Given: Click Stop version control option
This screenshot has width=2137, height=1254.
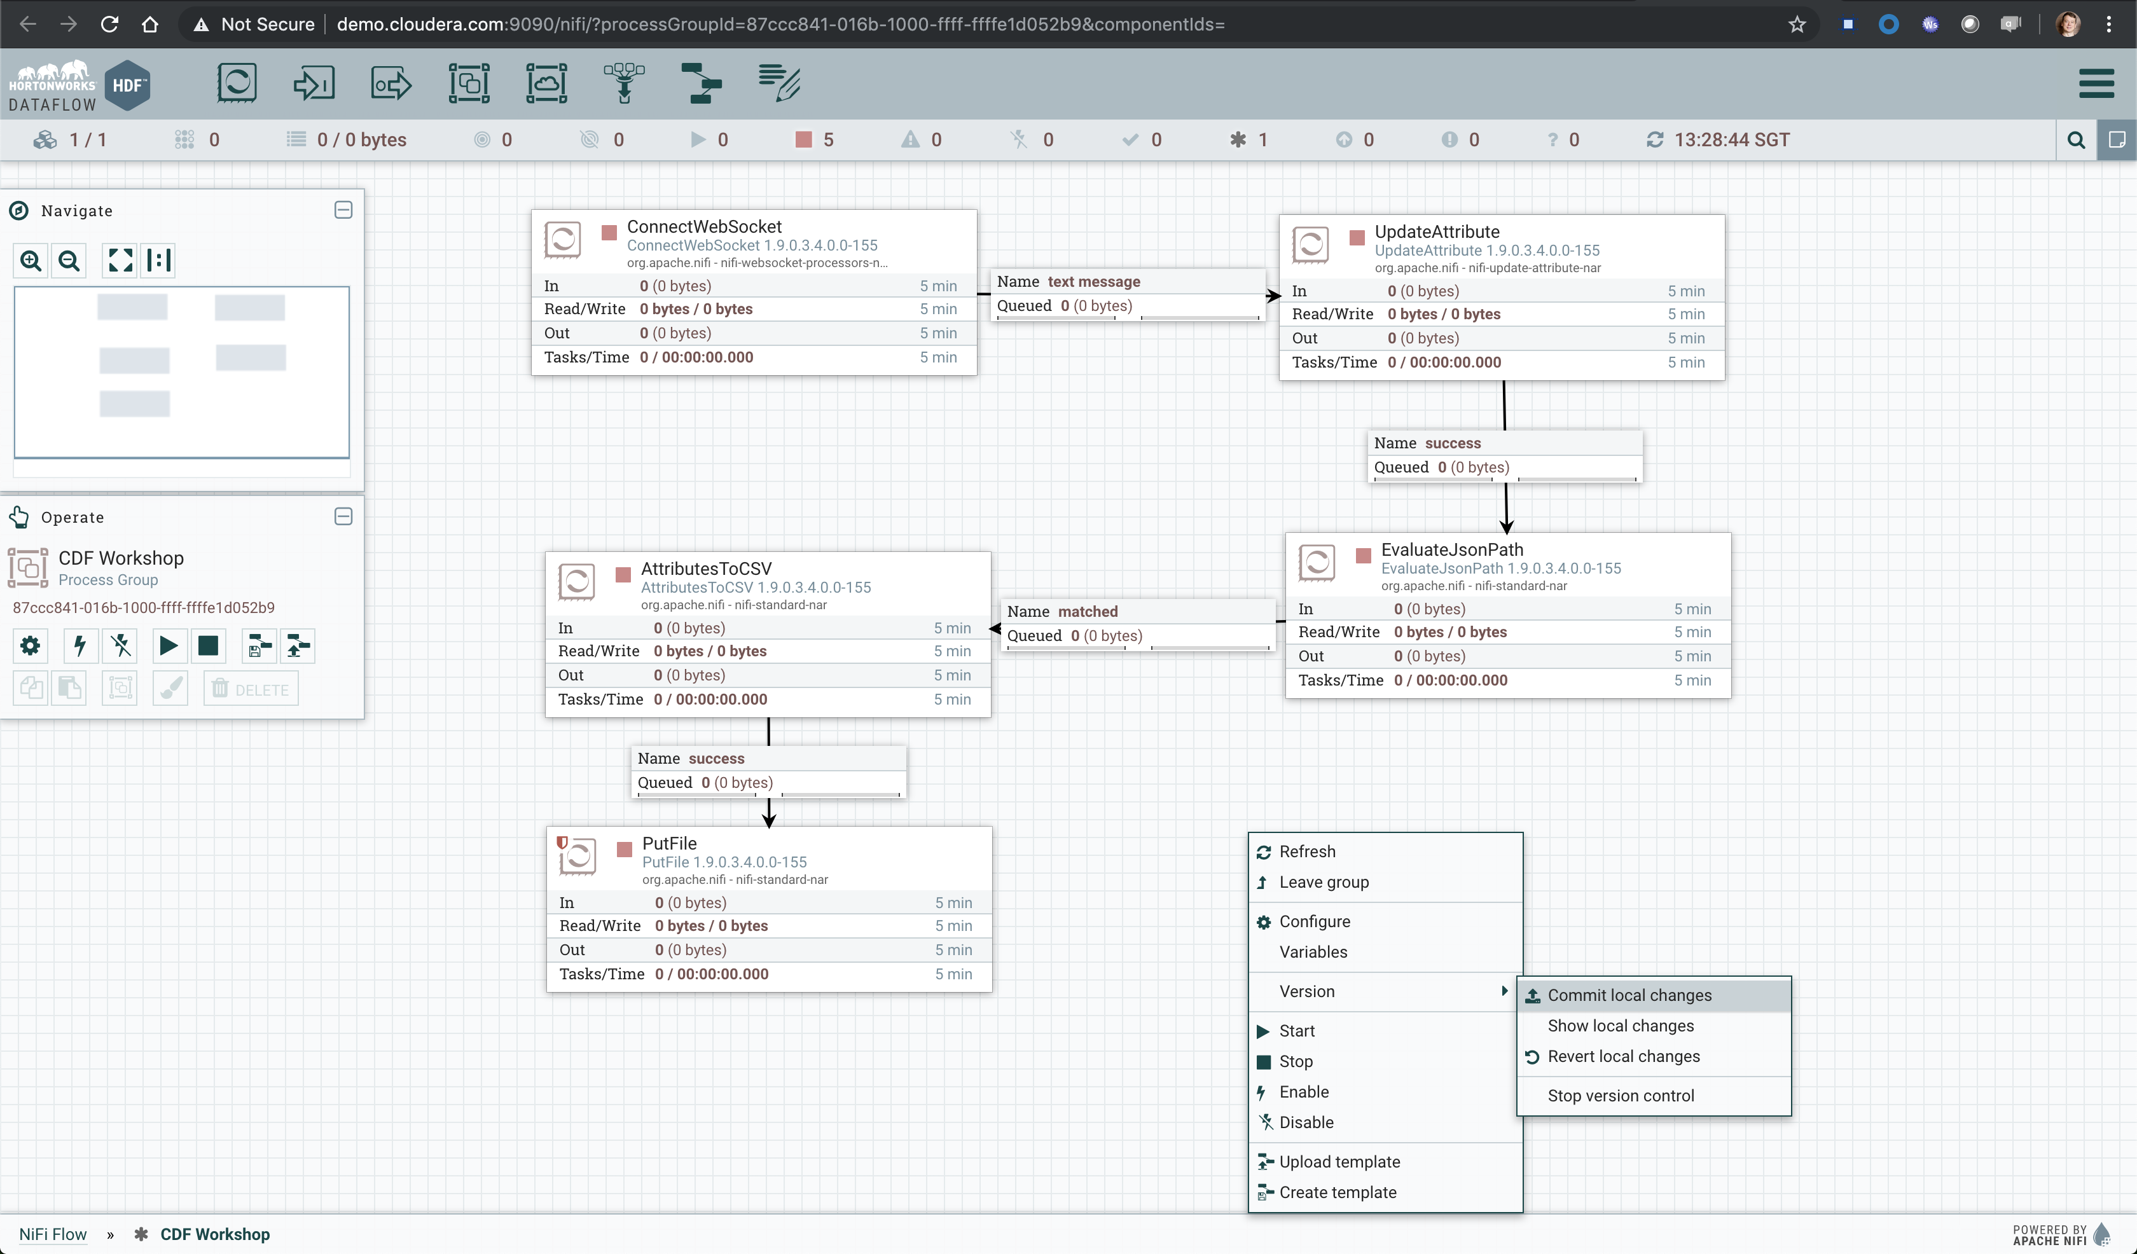Looking at the screenshot, I should [x=1621, y=1094].
